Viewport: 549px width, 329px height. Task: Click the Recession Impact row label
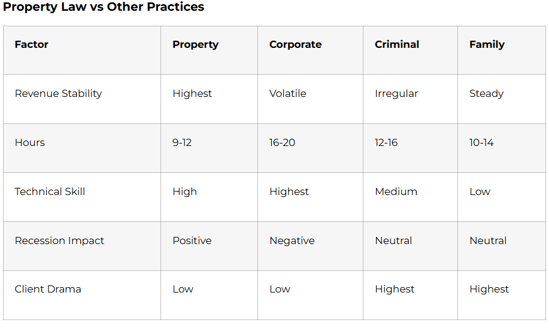[59, 240]
